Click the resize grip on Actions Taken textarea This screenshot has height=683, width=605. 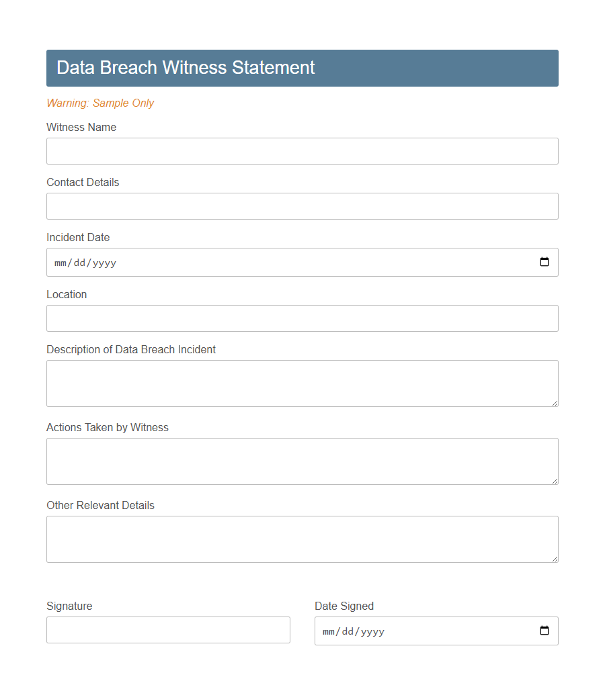(x=555, y=480)
